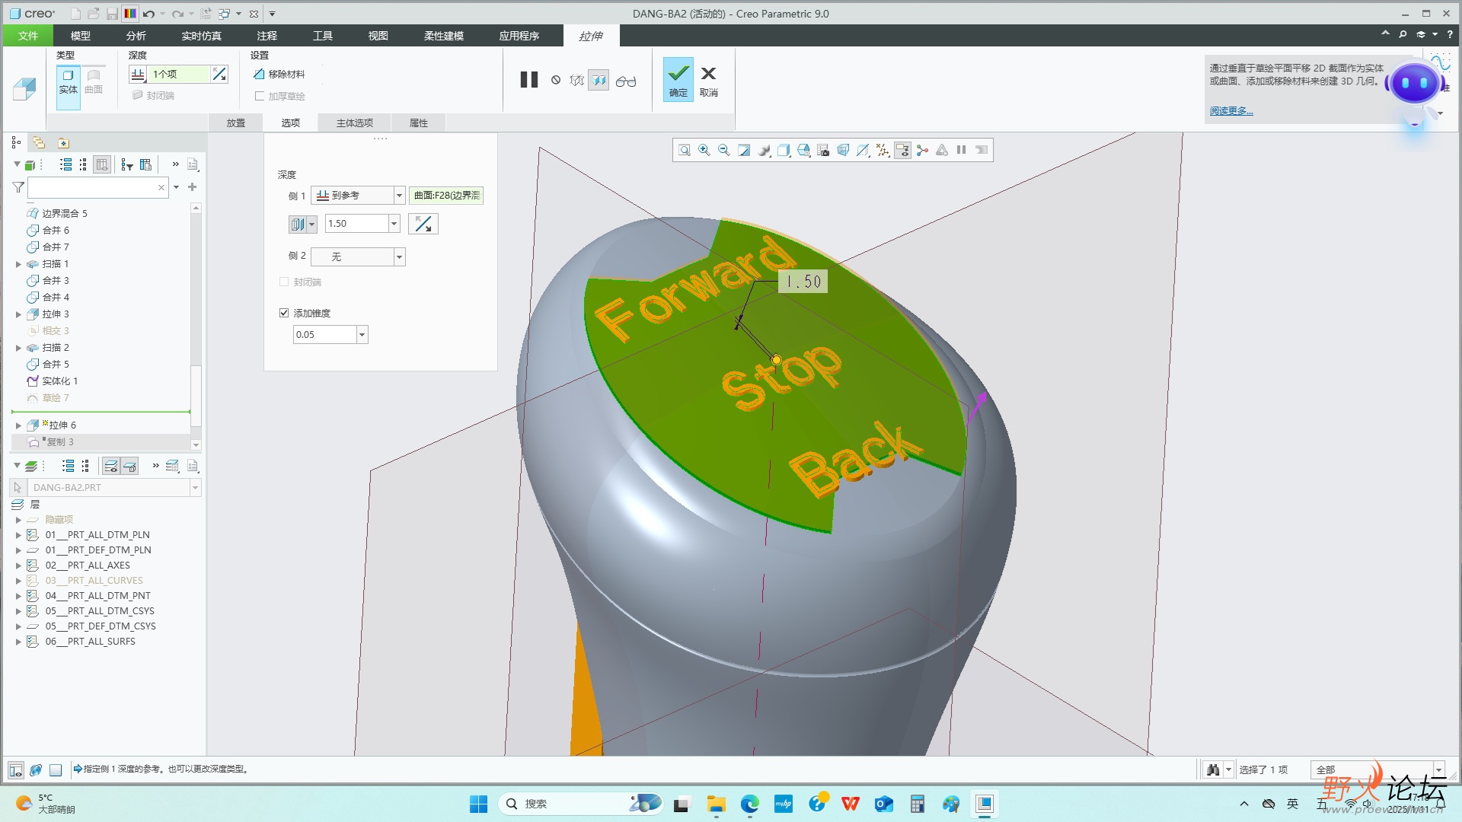This screenshot has width=1462, height=822.
Task: Open the 文件 menu
Action: click(28, 36)
